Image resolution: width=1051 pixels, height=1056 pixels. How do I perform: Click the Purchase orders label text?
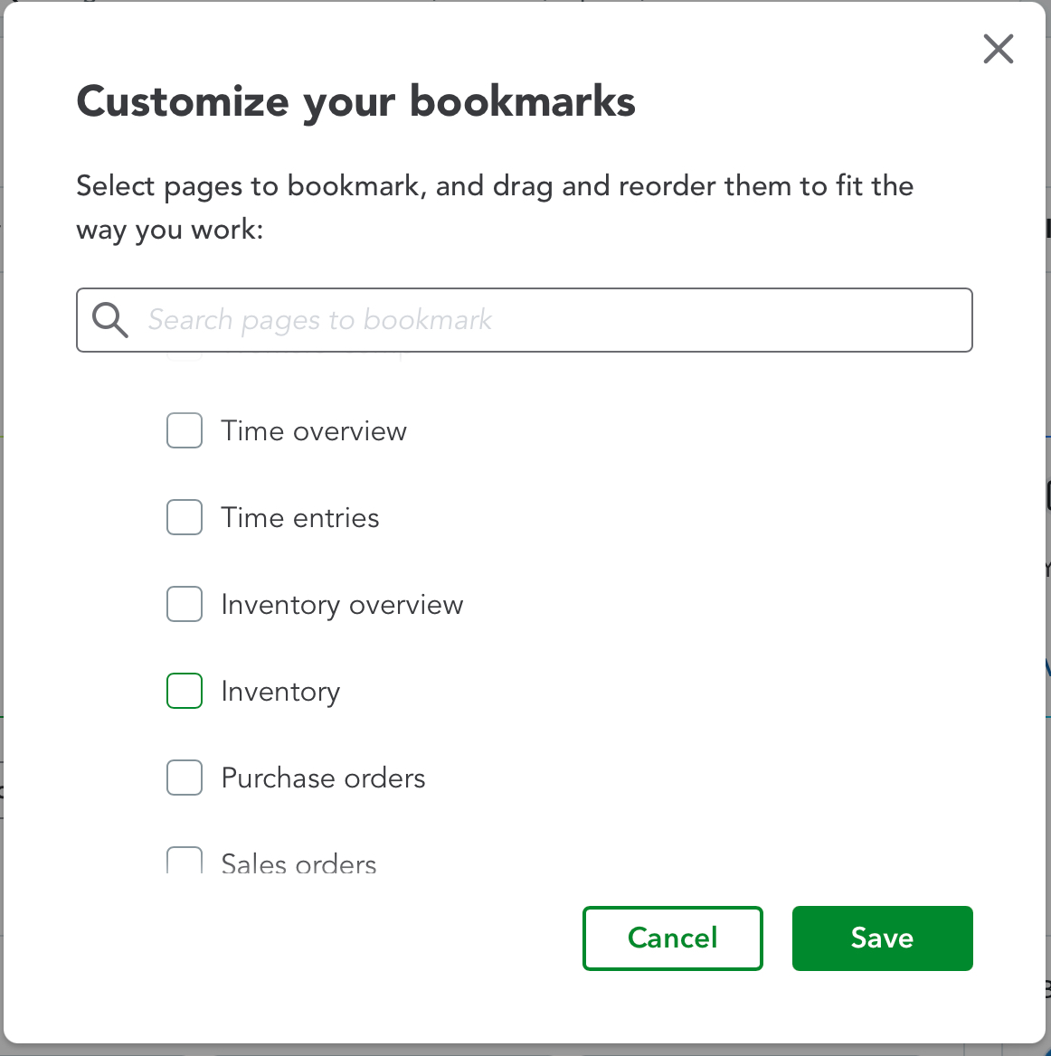(x=323, y=778)
